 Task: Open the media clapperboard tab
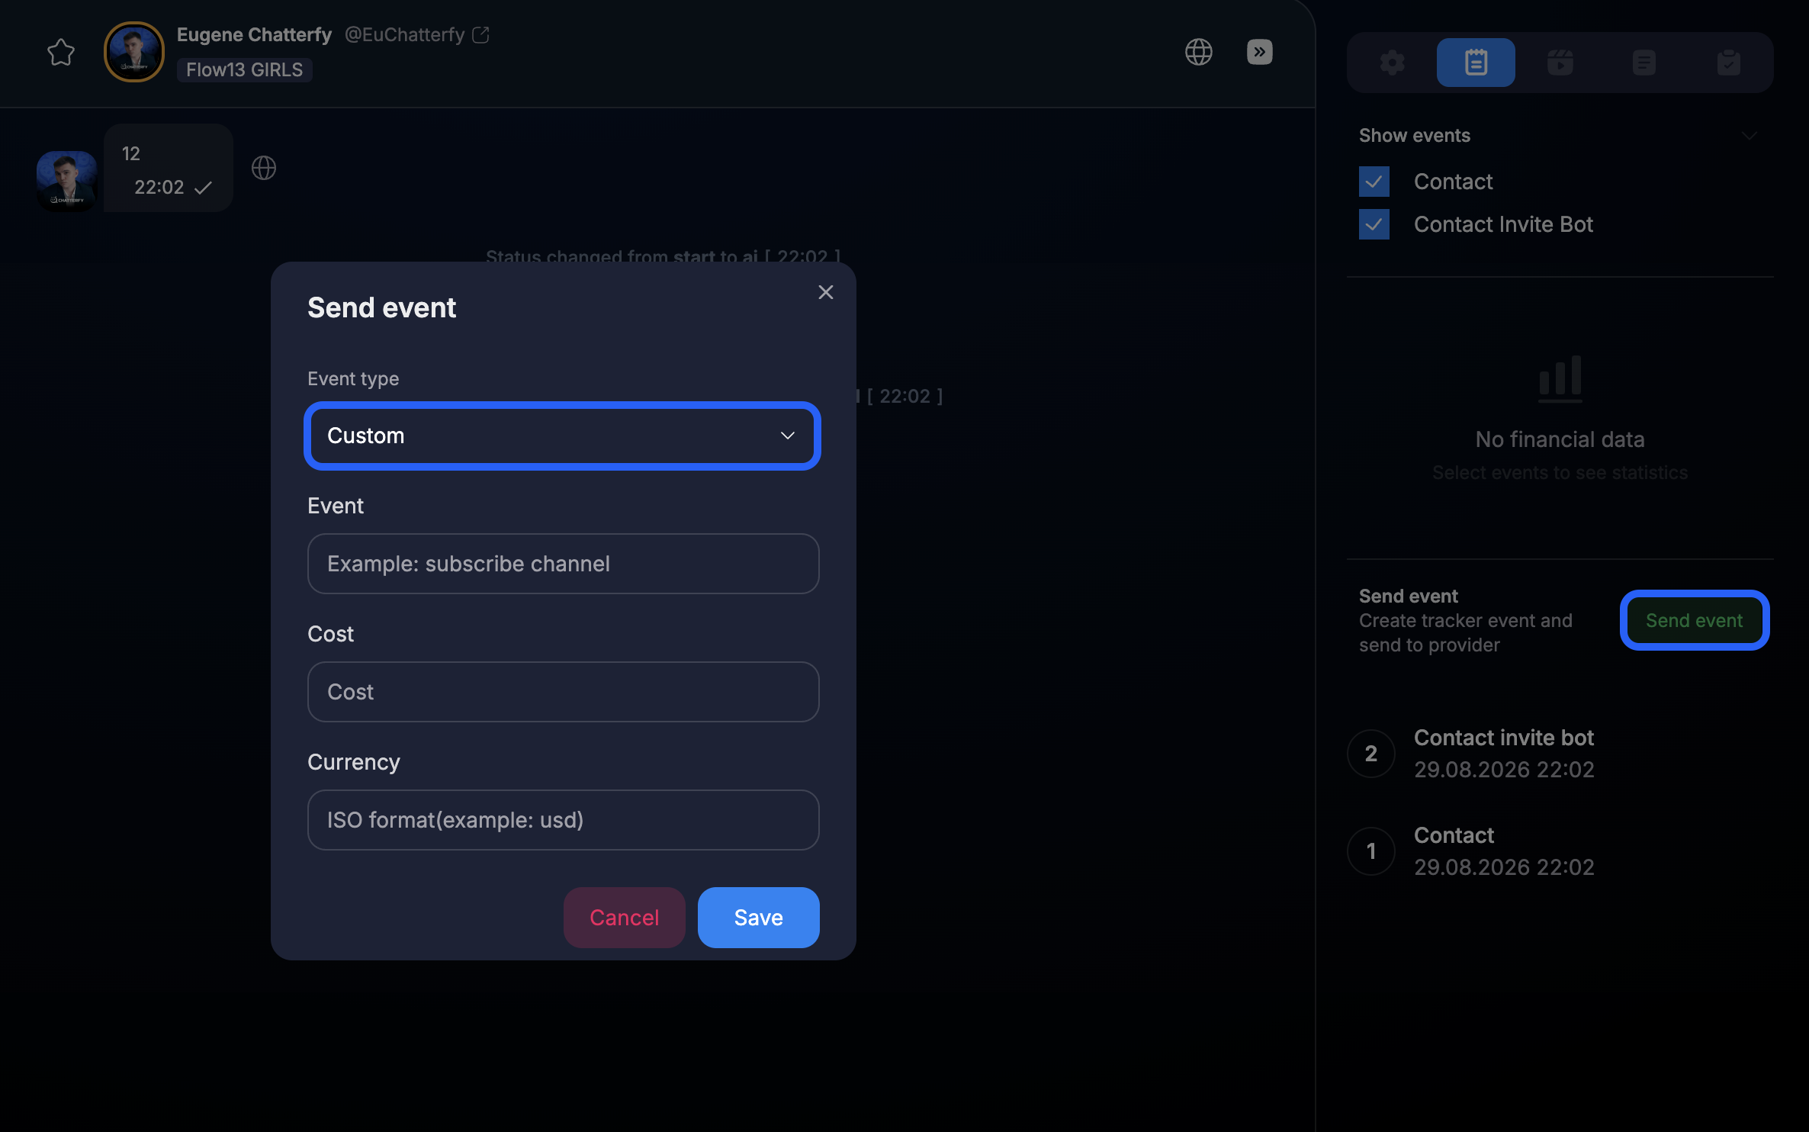pyautogui.click(x=1560, y=63)
